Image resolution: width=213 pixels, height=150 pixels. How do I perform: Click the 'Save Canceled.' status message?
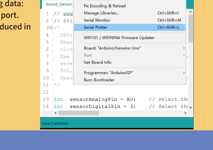coord(55,123)
